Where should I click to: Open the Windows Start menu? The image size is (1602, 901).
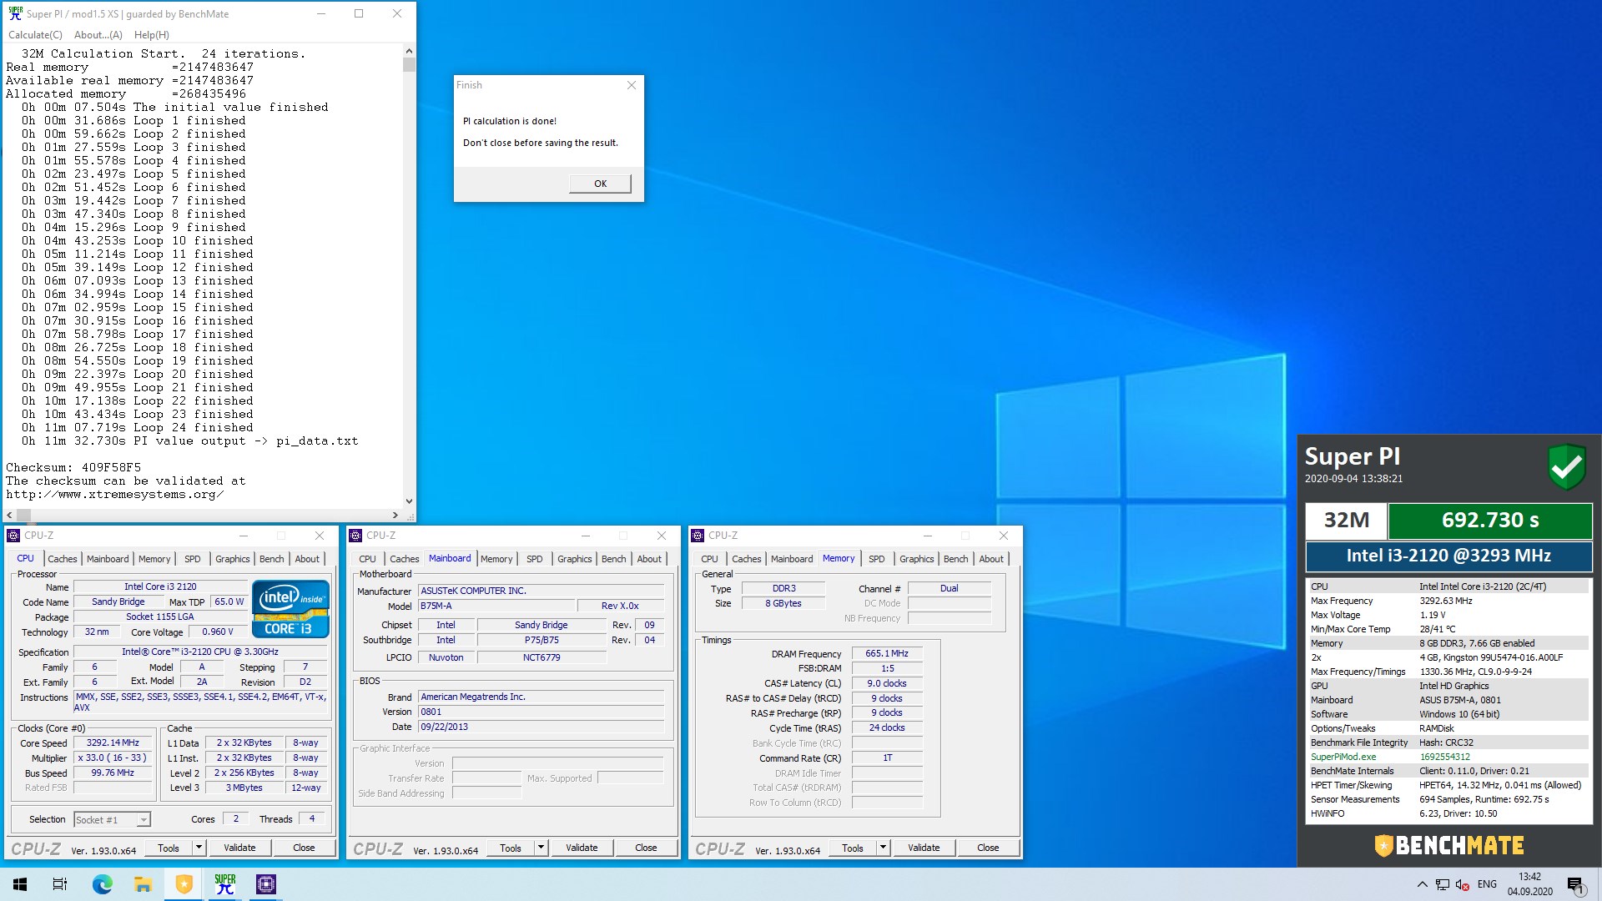pos(20,884)
